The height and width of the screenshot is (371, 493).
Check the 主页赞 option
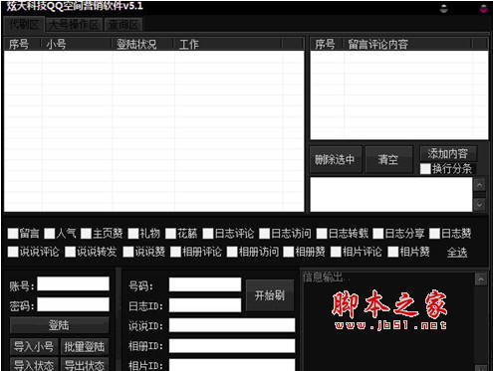coord(86,234)
